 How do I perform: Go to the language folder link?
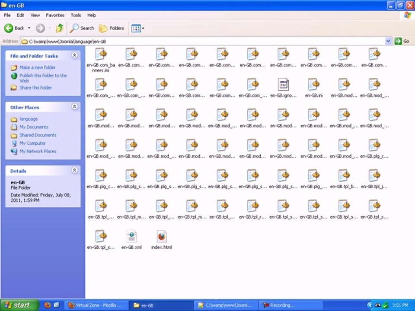(x=29, y=119)
